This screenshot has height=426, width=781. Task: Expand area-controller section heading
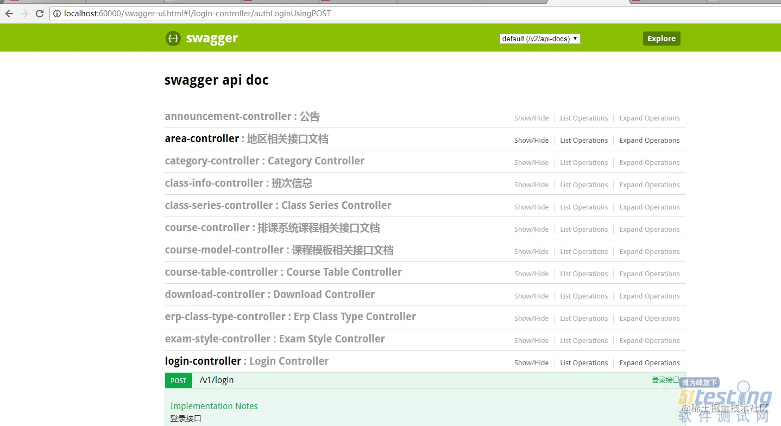pyautogui.click(x=247, y=139)
